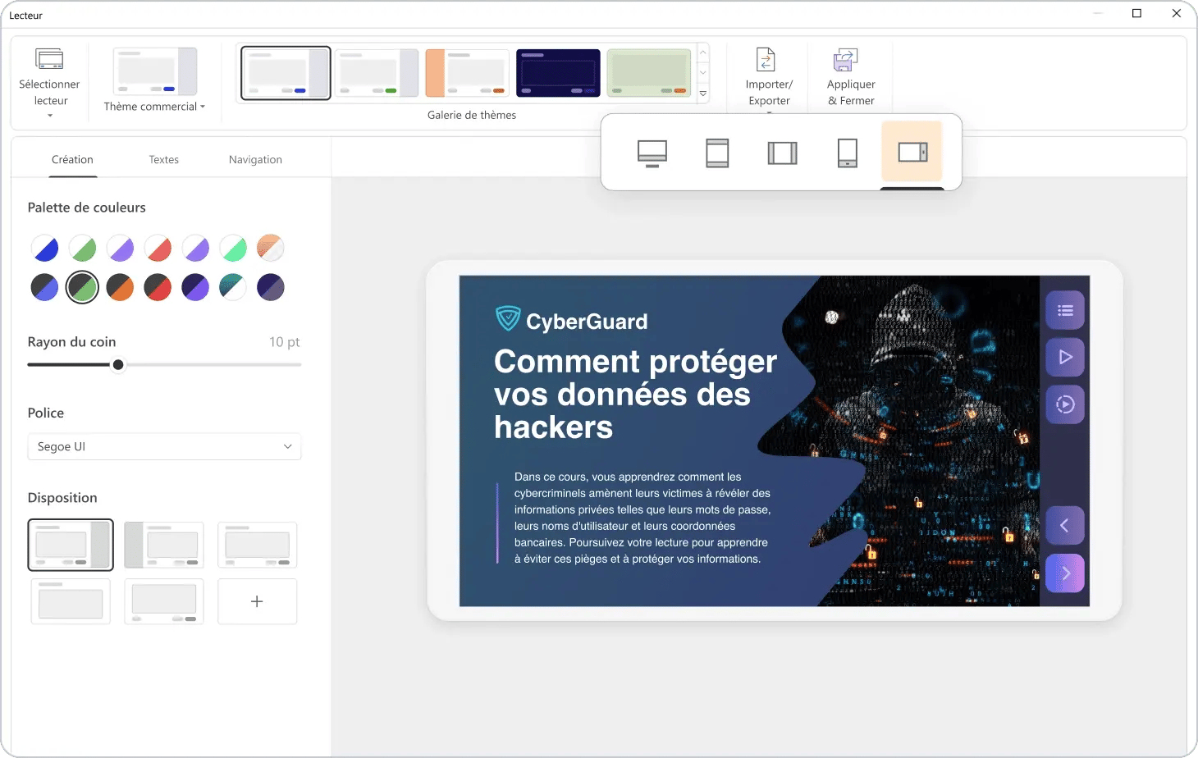Select the green-accent theme in gallery
The width and height of the screenshot is (1198, 758).
click(377, 73)
